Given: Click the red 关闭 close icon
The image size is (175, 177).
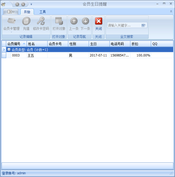Looking at the screenshot, I should (99, 21).
